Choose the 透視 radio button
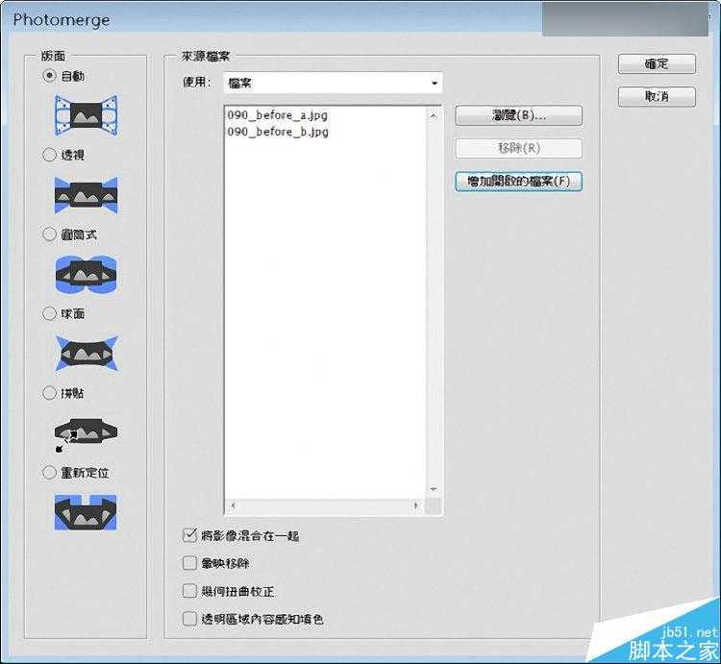 pyautogui.click(x=49, y=155)
